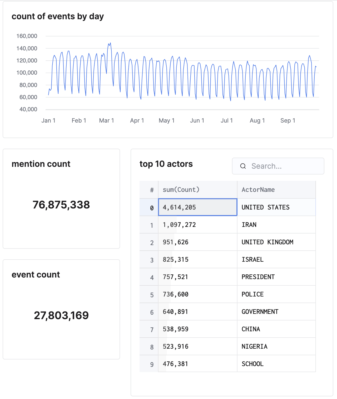Click the CHINA actor cell
The image size is (337, 399).
(x=276, y=329)
